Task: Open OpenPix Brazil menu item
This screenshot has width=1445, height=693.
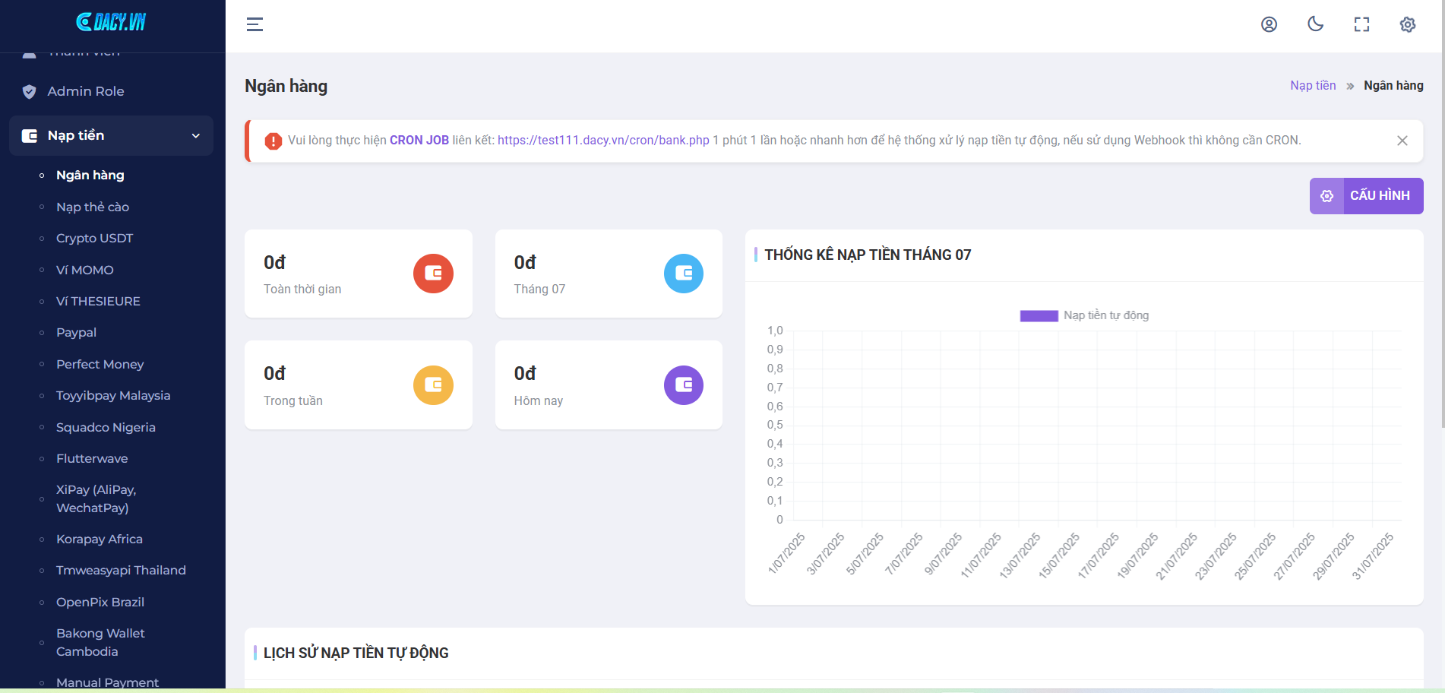Action: (100, 603)
